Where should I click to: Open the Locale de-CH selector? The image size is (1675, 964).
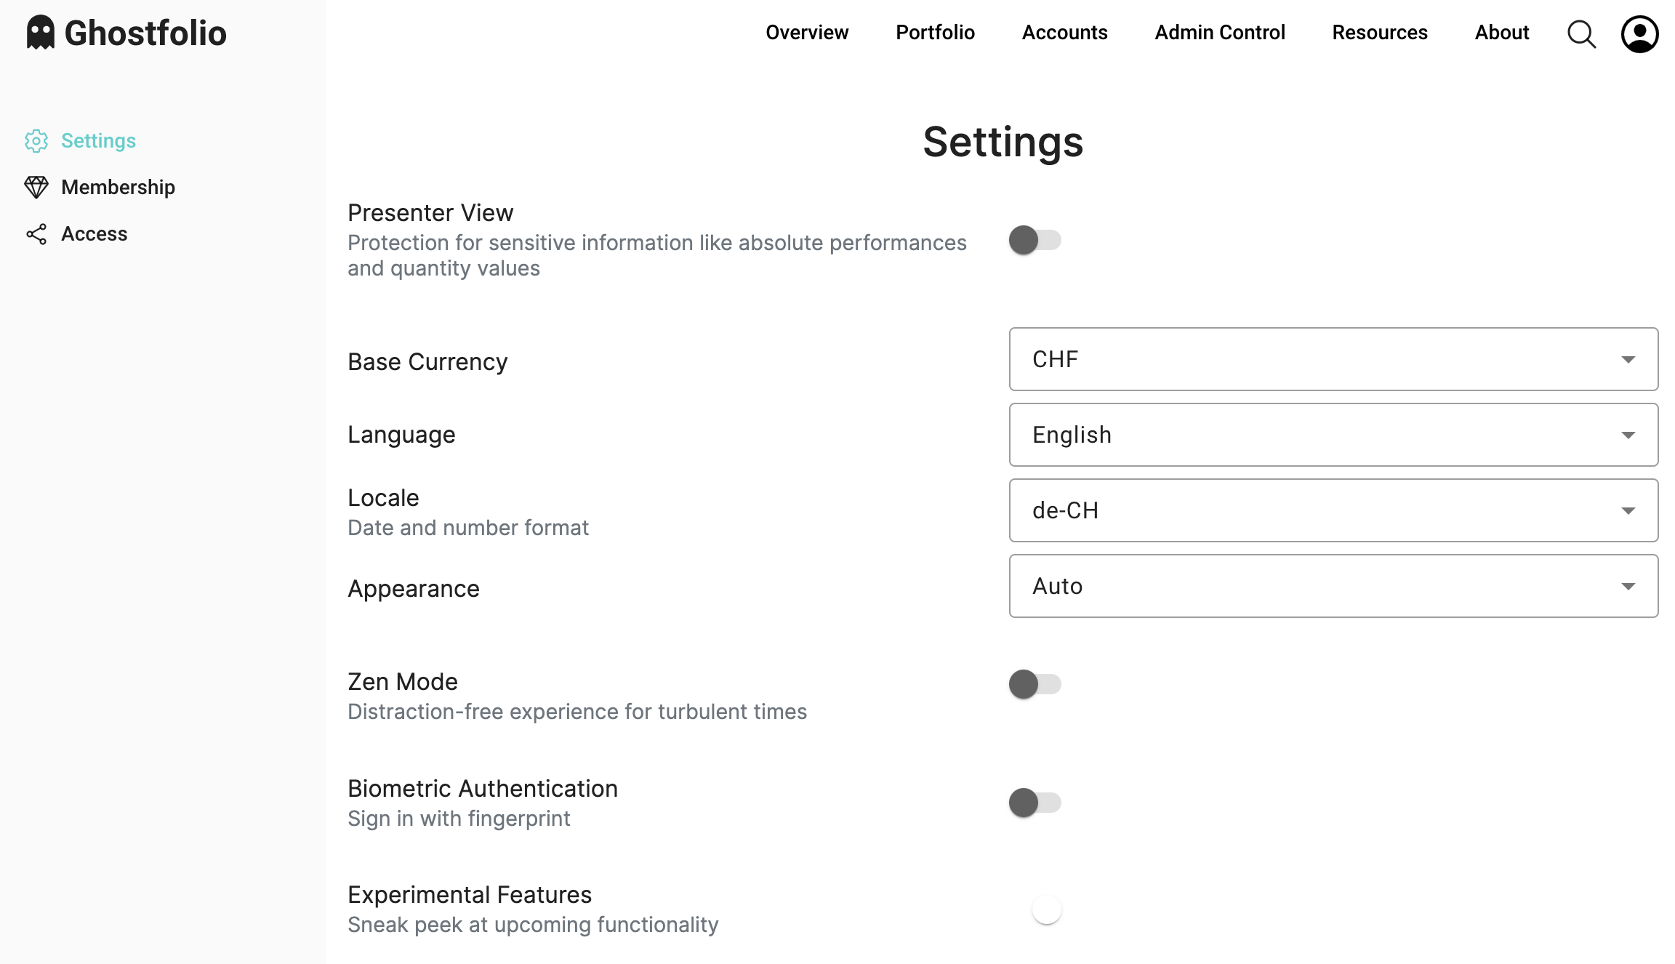[1333, 510]
